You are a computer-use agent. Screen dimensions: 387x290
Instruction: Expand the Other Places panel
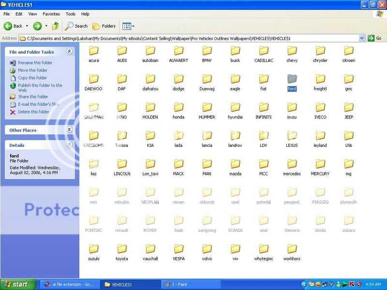[x=69, y=130]
